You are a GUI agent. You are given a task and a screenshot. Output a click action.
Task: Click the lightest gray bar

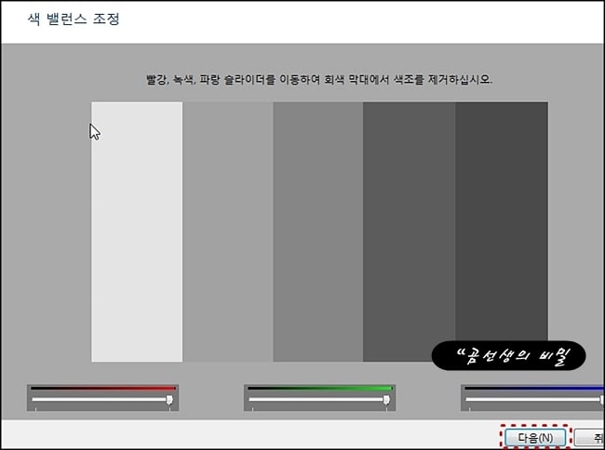[x=137, y=232]
